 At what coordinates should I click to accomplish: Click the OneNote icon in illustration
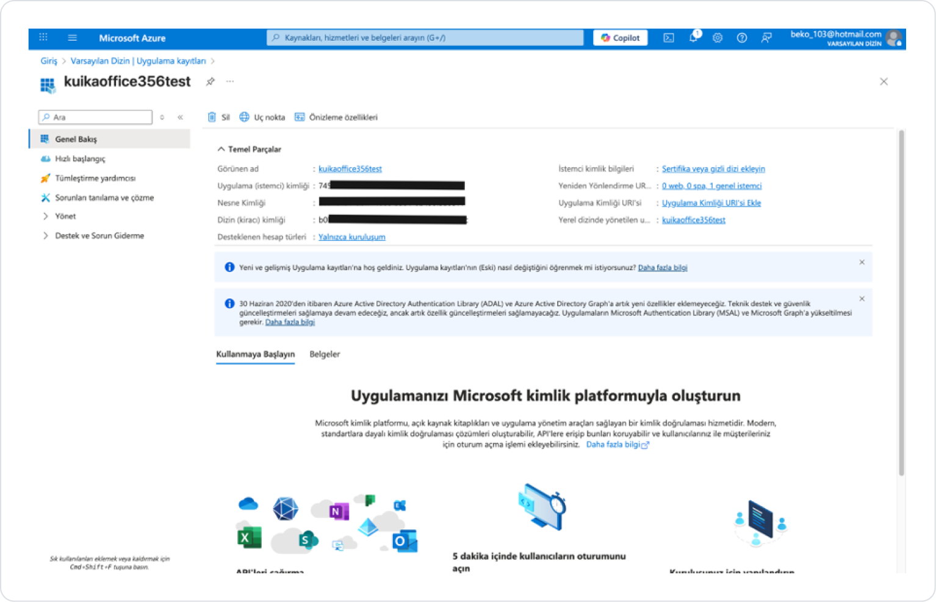[x=339, y=511]
